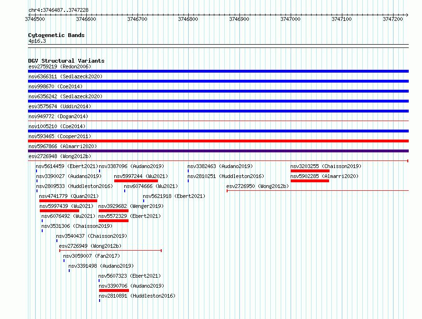422x319 pixels.
Task: Select the red bar under nsv4741779
Action: 68,201
